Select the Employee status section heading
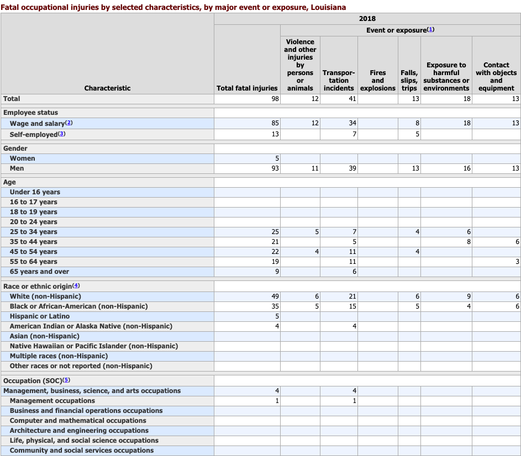This screenshot has width=521, height=456. click(x=30, y=113)
